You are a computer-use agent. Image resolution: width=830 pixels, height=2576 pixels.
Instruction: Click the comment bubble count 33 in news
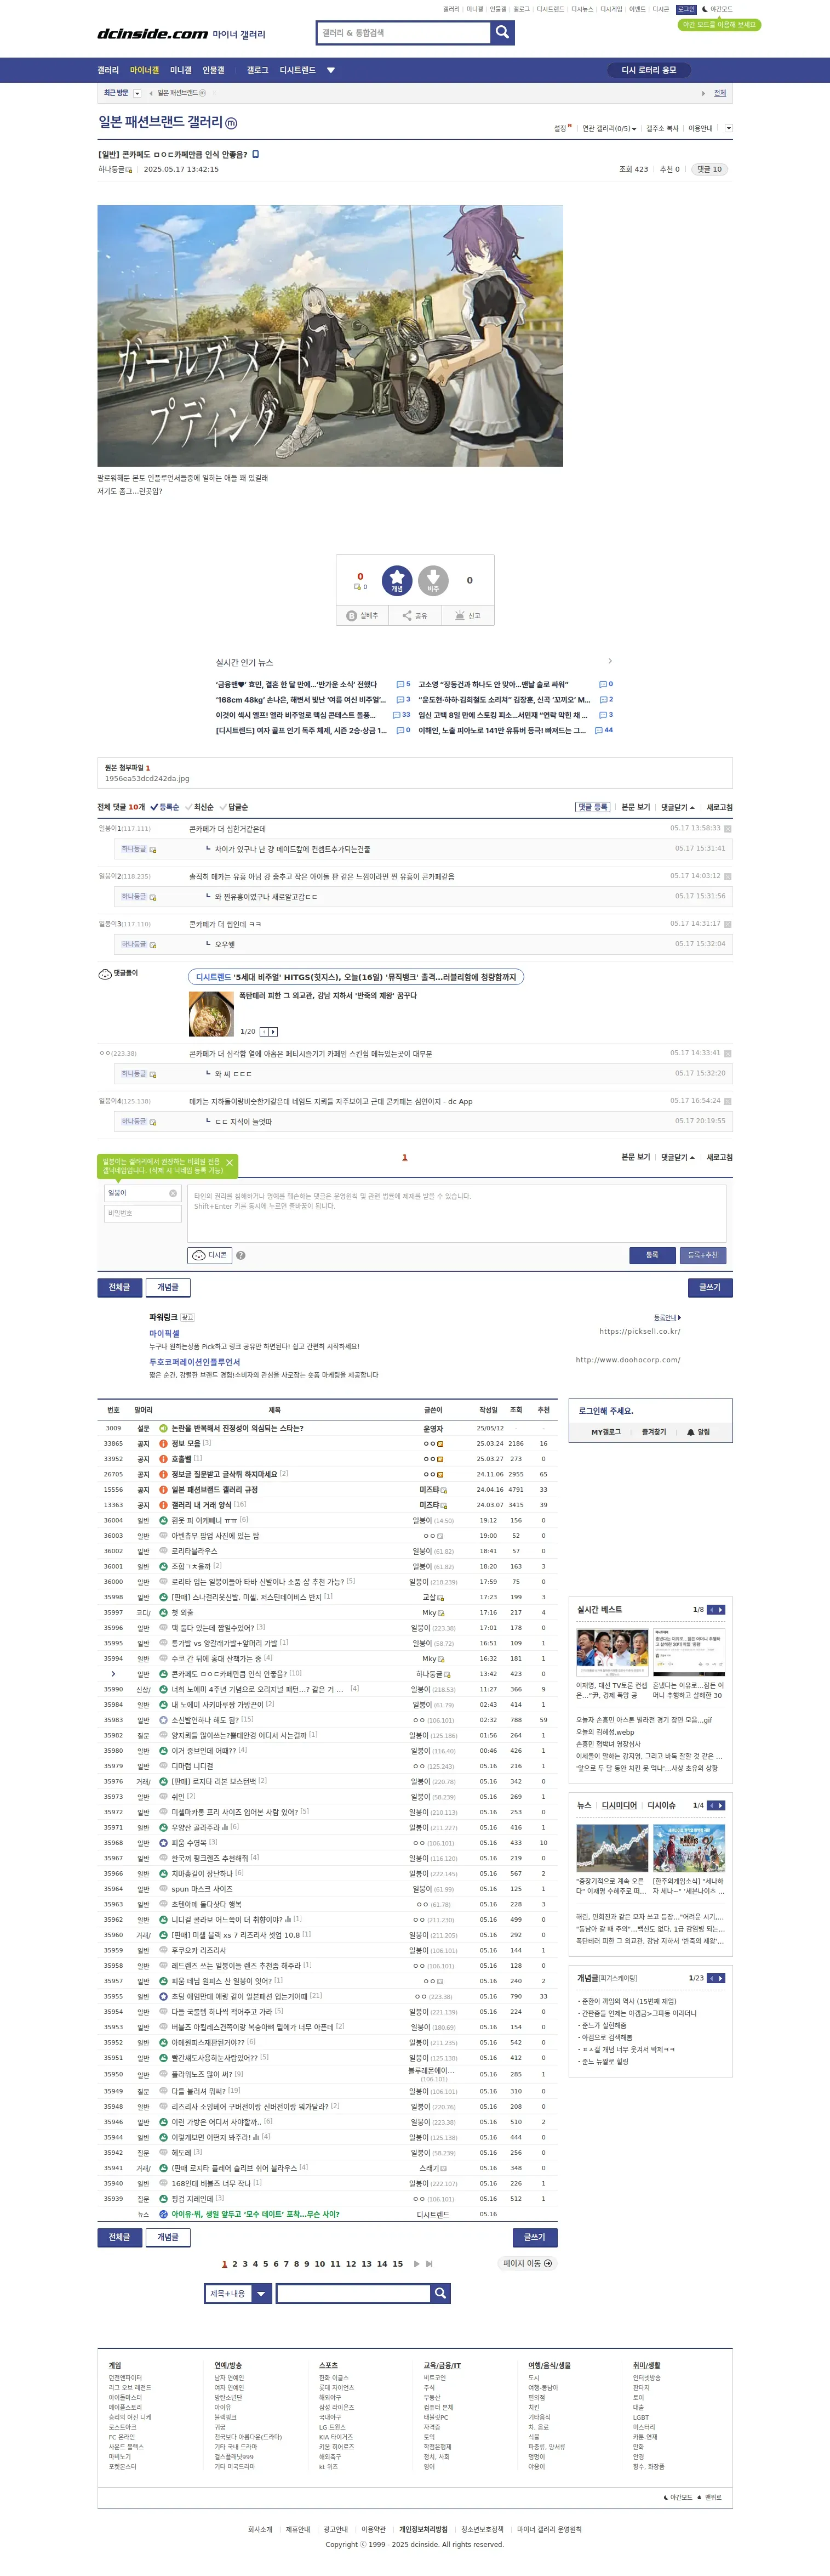tap(402, 715)
